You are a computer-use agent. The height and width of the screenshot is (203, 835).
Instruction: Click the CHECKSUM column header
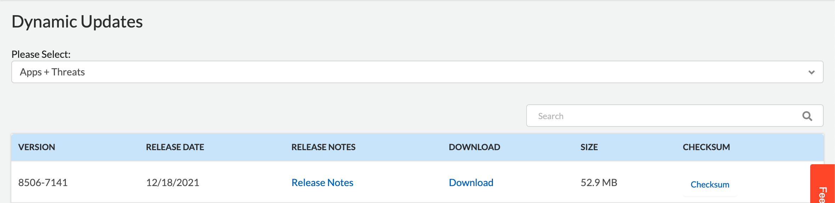coord(706,147)
